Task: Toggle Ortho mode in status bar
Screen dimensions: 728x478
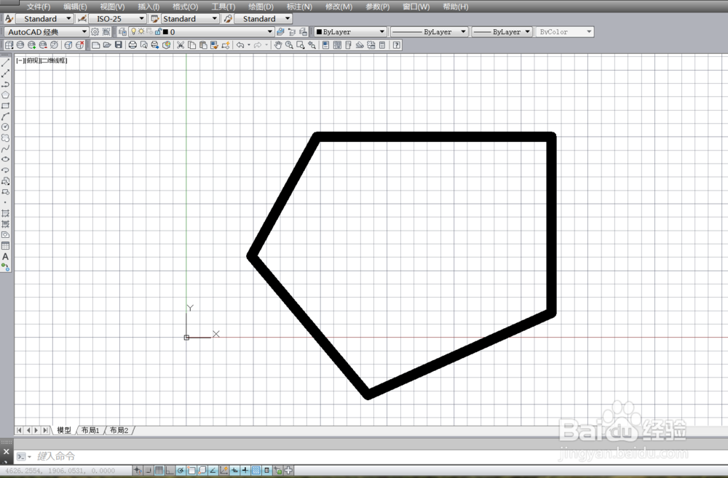Action: [x=170, y=470]
